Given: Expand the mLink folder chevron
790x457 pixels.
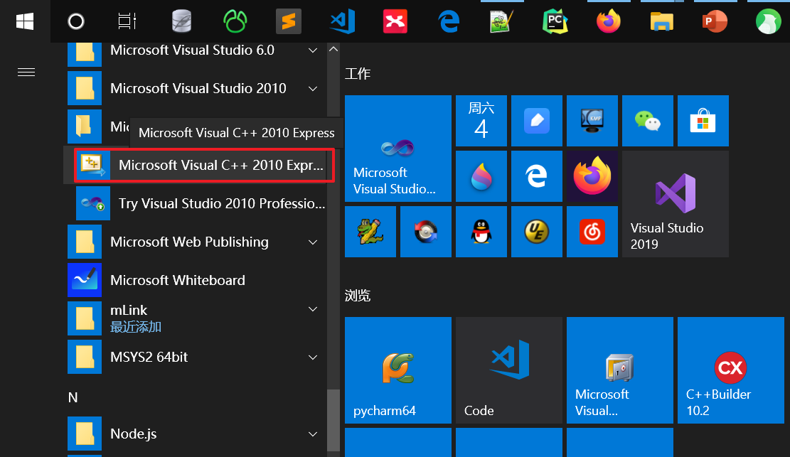Looking at the screenshot, I should [x=313, y=309].
